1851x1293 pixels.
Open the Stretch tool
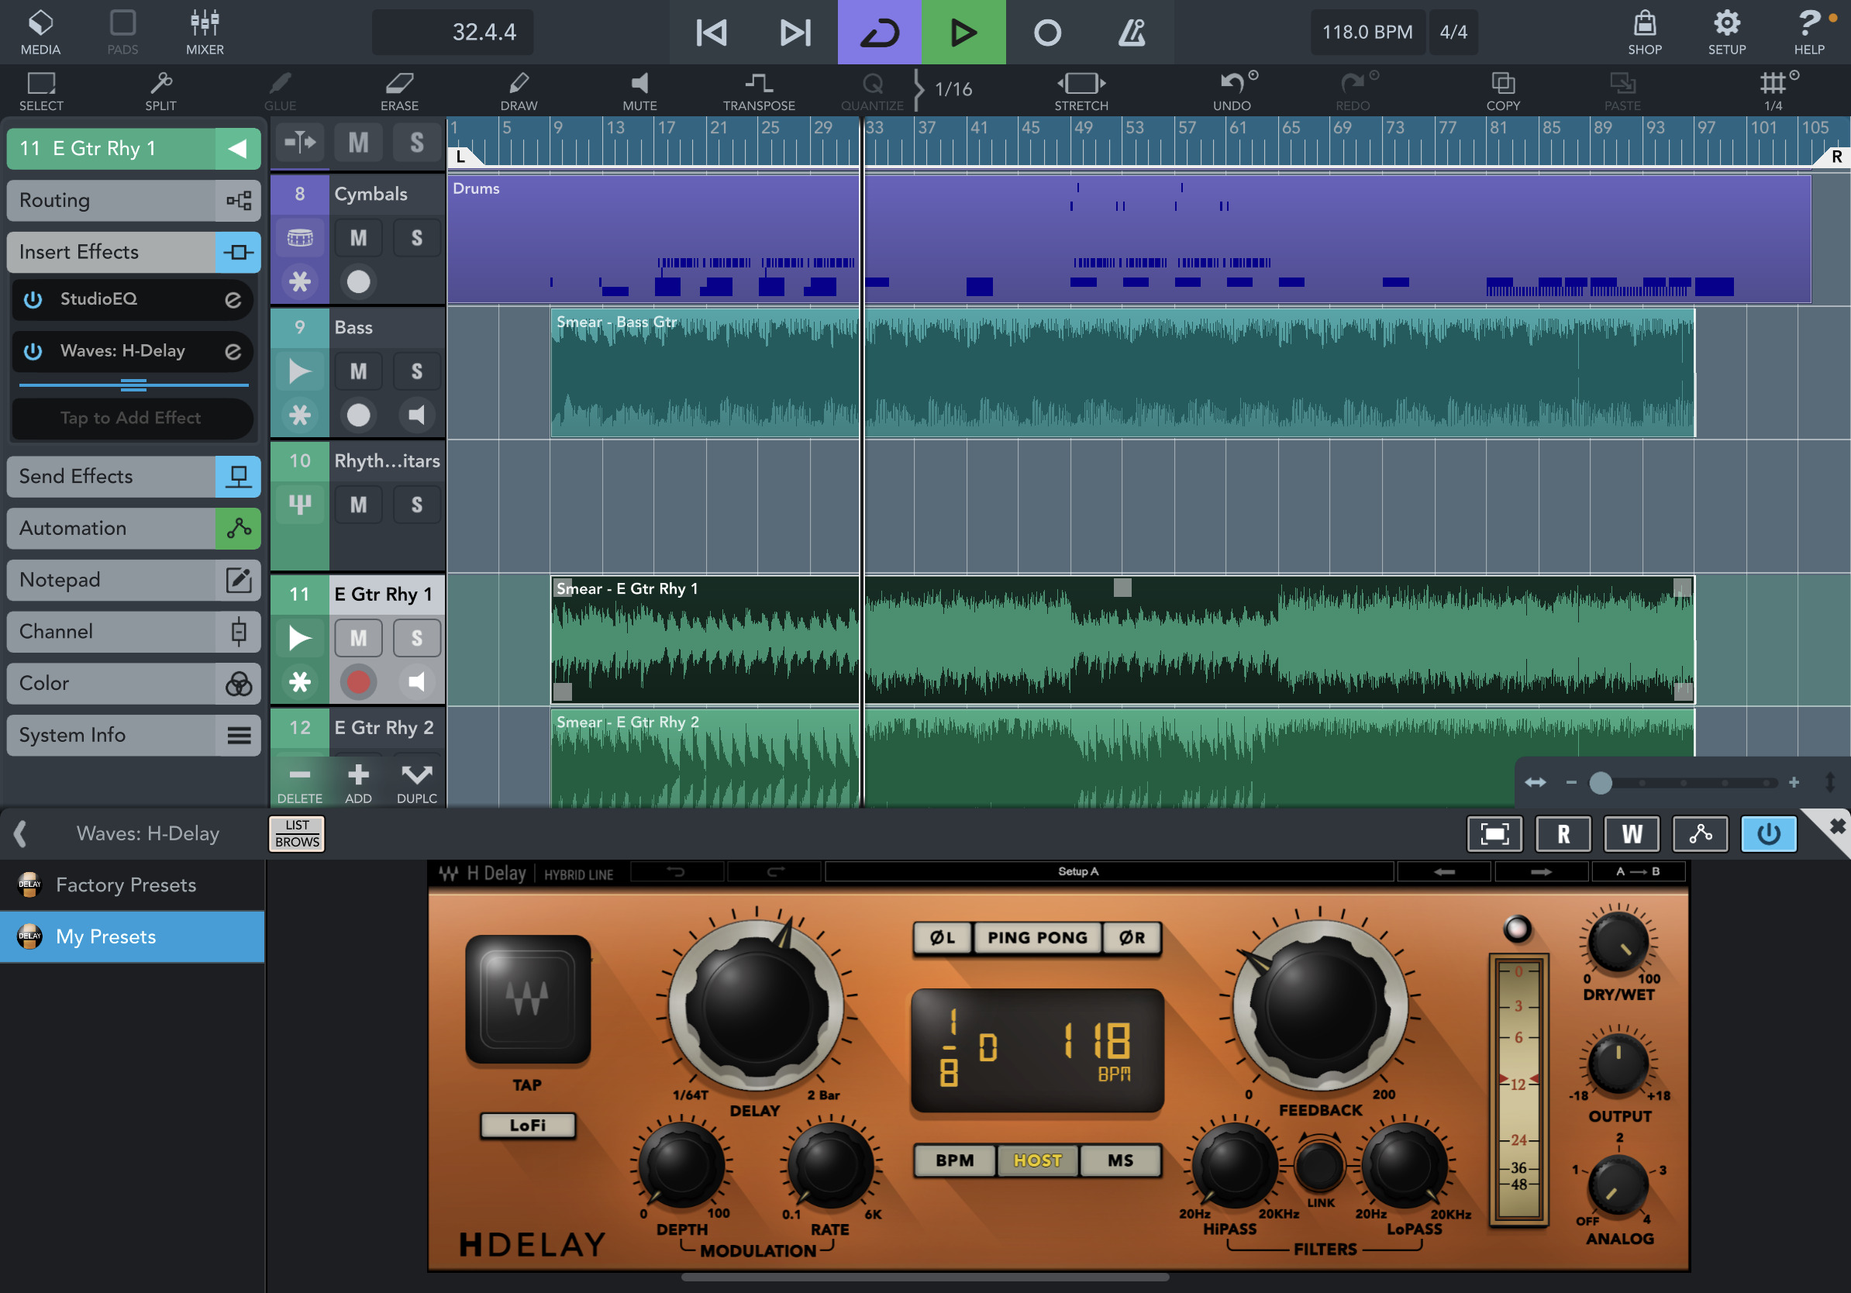point(1081,91)
